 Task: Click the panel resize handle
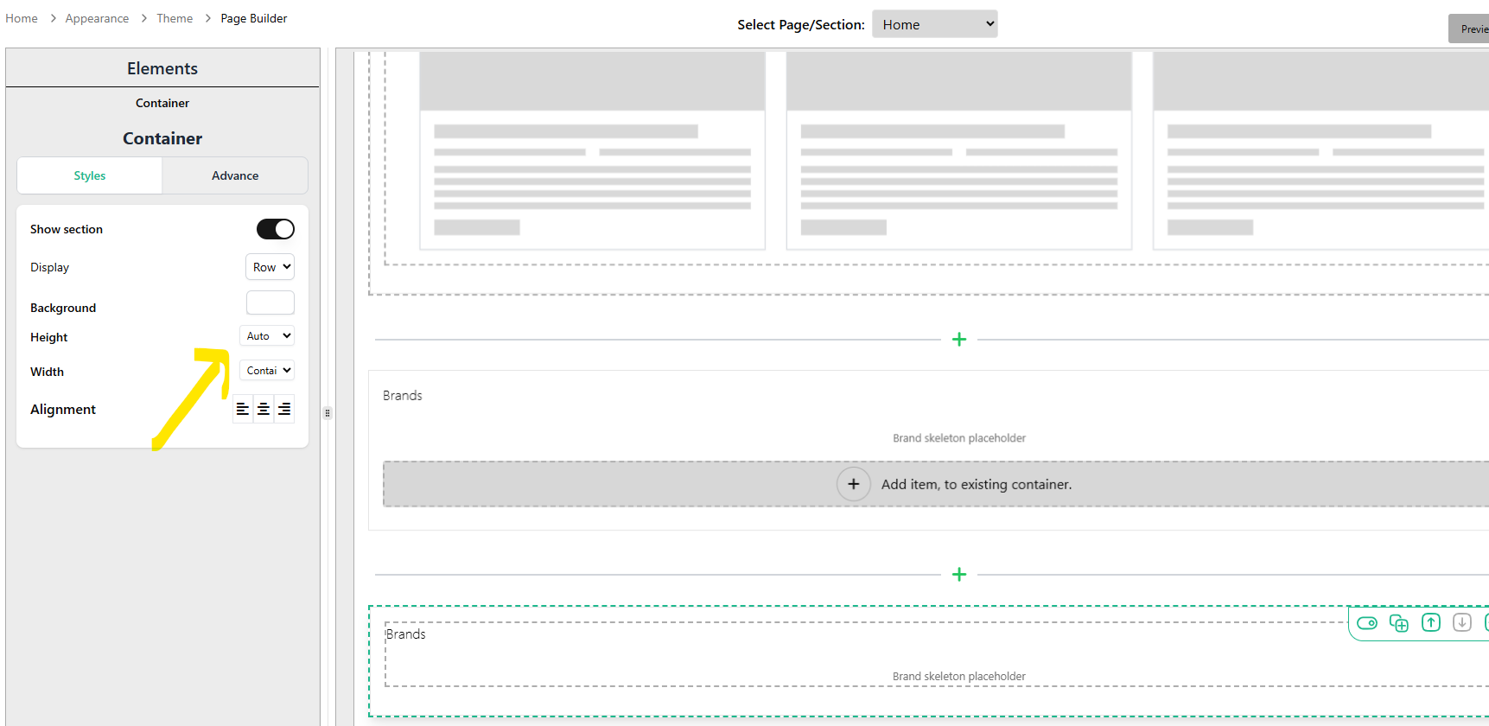coord(328,413)
